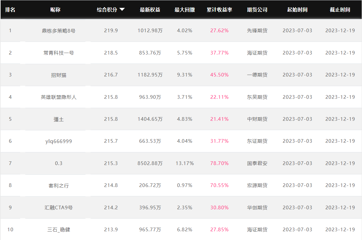Viewport: 362px width, 240px height.
Task: Click return rate 45.50%
Action: (x=219, y=75)
